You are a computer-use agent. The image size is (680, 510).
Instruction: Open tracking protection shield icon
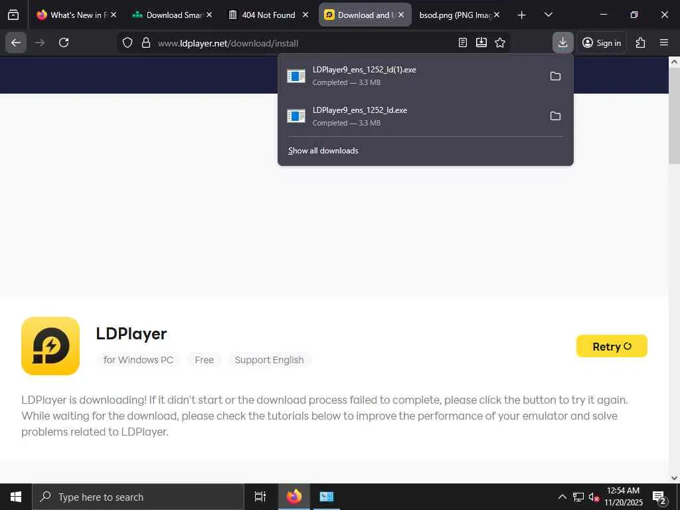pyautogui.click(x=127, y=42)
